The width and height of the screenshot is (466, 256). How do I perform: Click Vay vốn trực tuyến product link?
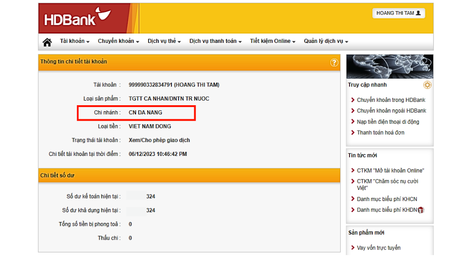(x=378, y=248)
